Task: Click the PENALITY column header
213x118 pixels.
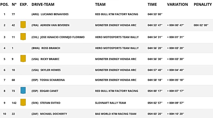Action: tap(203, 5)
